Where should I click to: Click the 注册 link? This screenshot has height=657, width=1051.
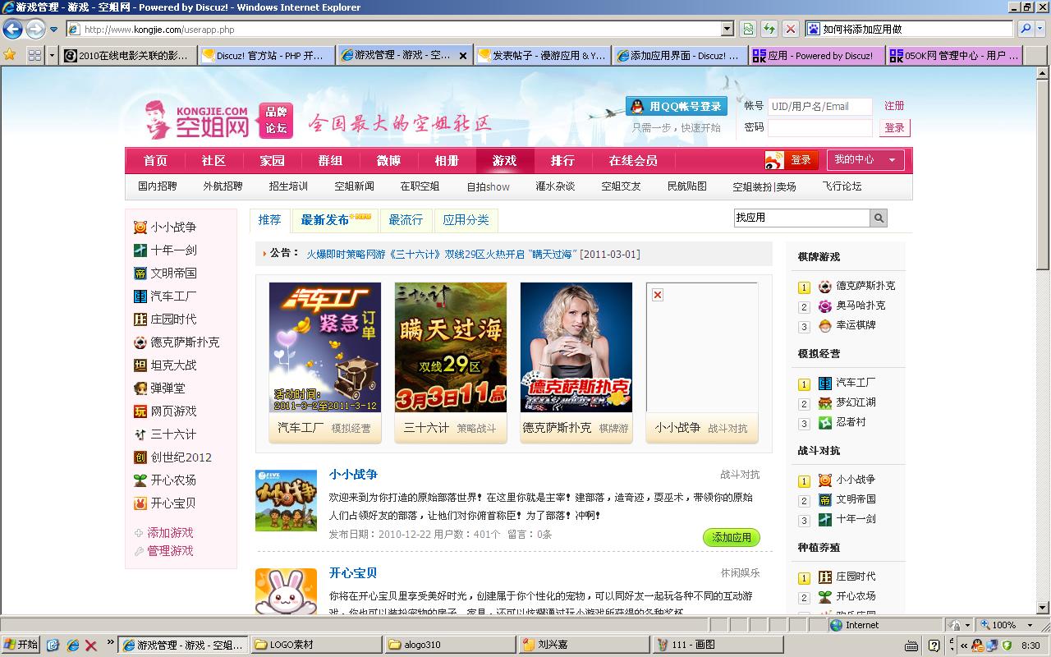point(894,106)
